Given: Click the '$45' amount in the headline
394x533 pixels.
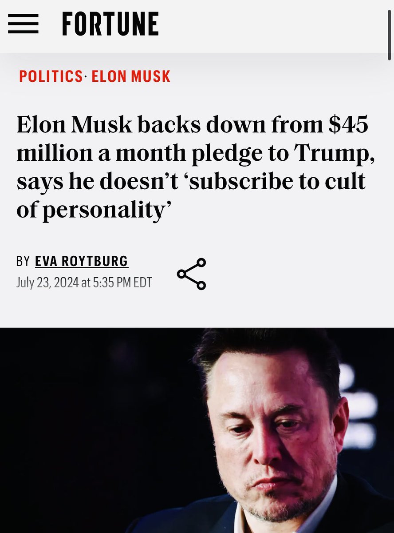Looking at the screenshot, I should click(348, 126).
